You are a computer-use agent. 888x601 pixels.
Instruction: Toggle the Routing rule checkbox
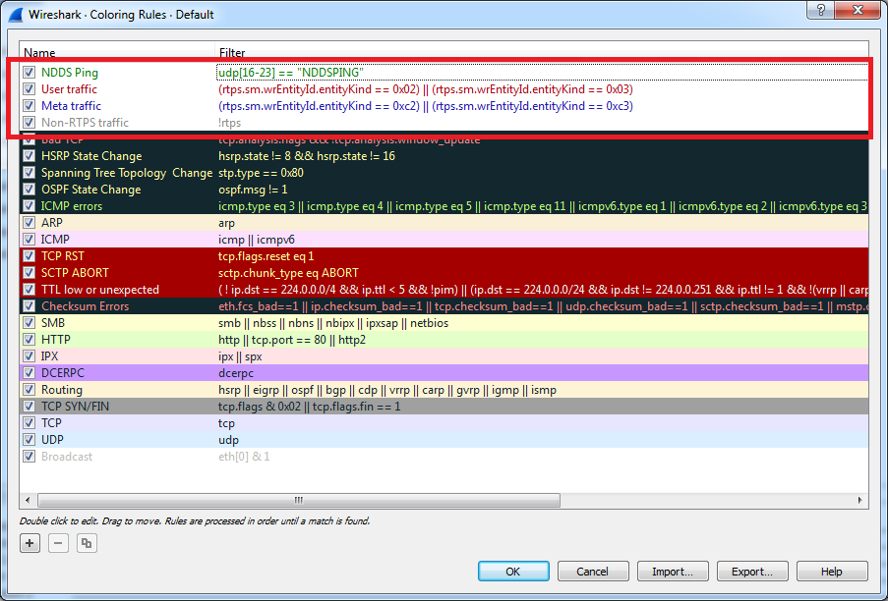(x=29, y=390)
